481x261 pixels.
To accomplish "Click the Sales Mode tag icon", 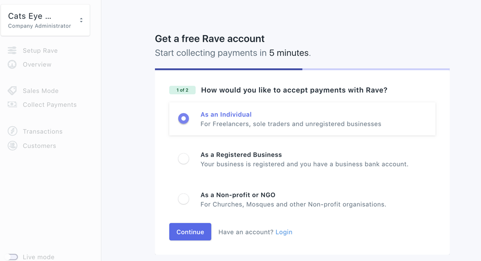I will [12, 91].
